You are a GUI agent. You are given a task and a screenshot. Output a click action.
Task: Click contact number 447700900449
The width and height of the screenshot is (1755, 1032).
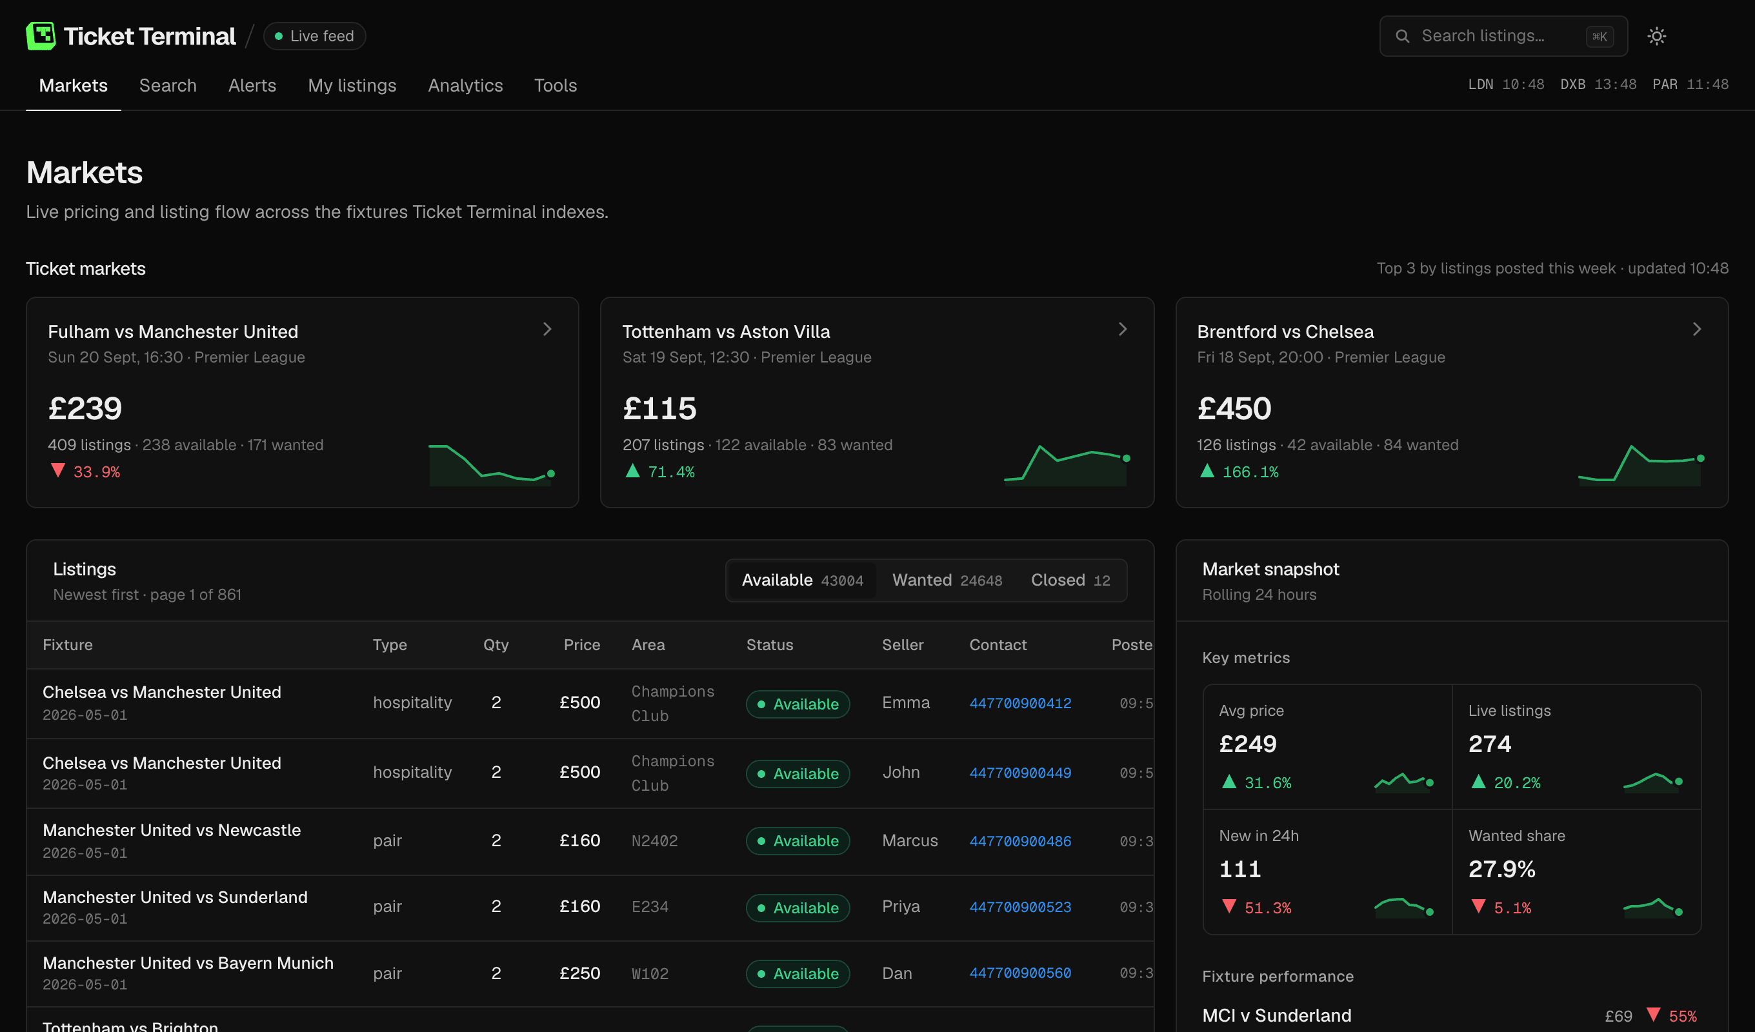tap(1020, 773)
